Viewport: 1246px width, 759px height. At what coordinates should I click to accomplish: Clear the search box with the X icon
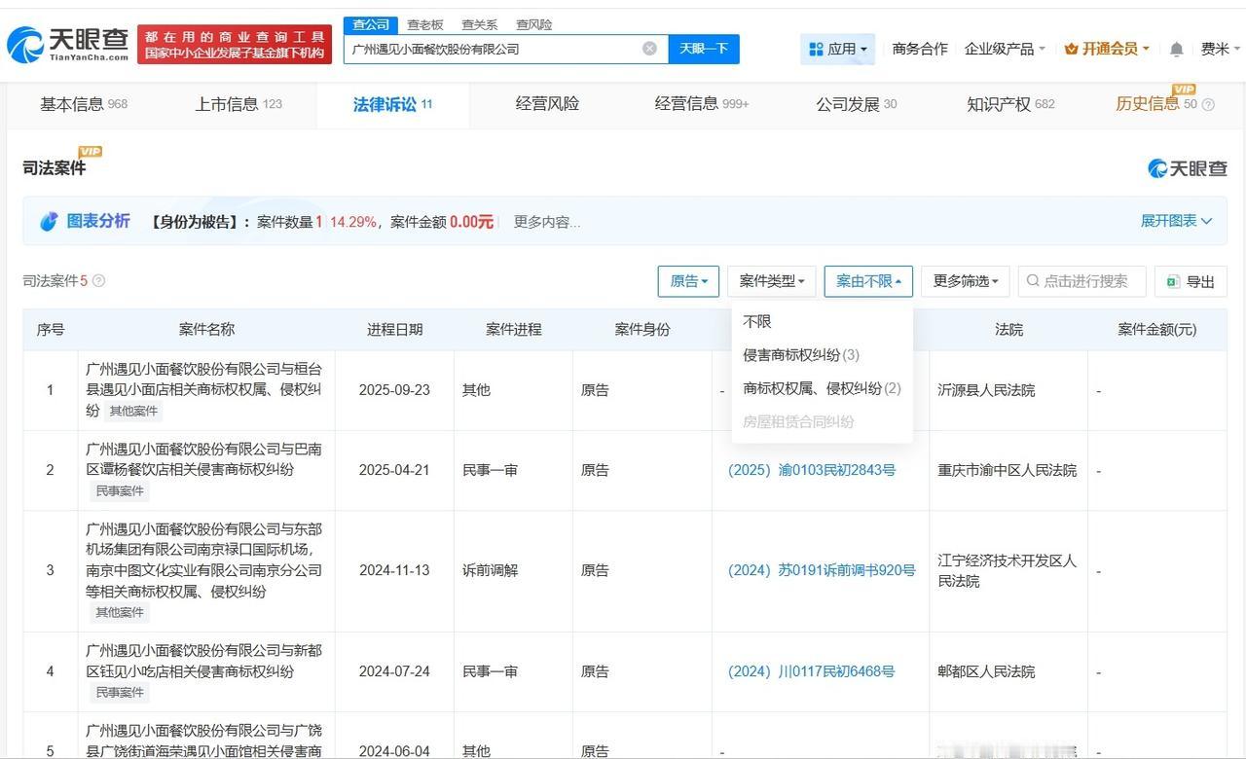click(x=649, y=49)
